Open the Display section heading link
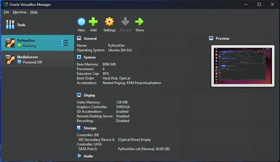 coord(89,95)
